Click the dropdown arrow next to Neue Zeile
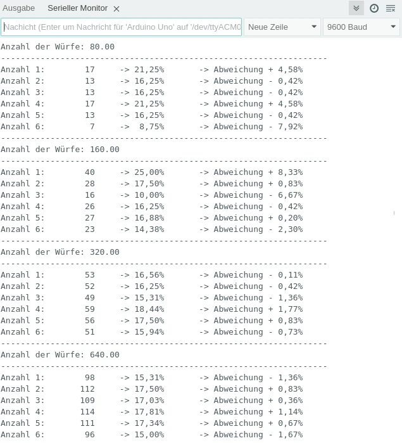 click(x=314, y=27)
